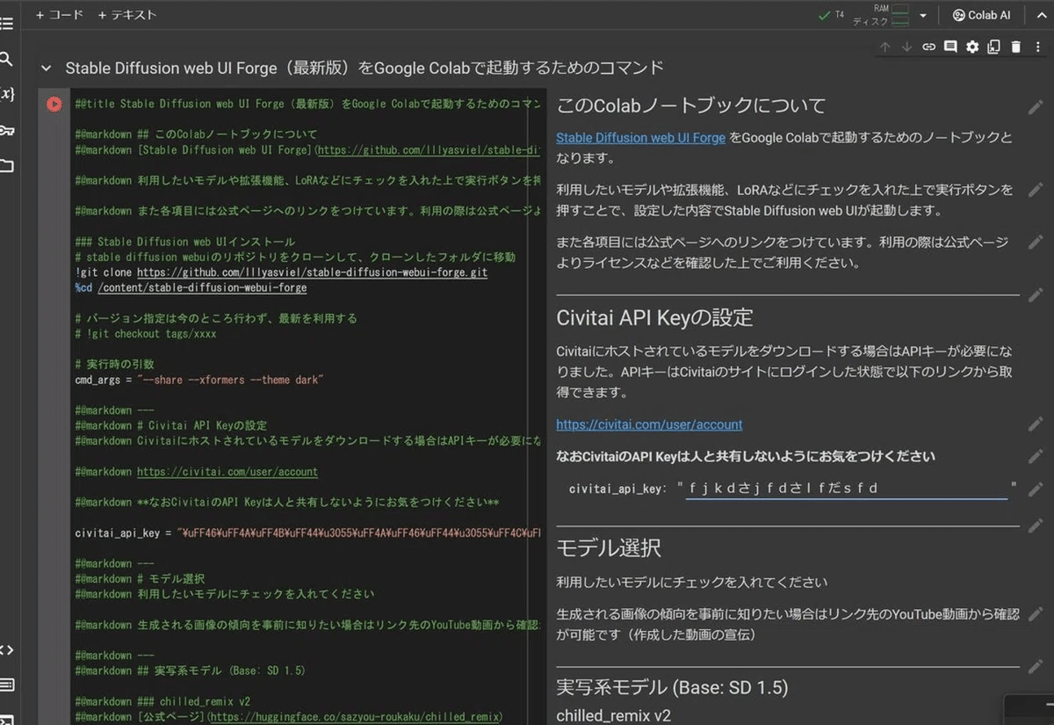
Task: Open the table of contents sidebar
Action: (6, 24)
